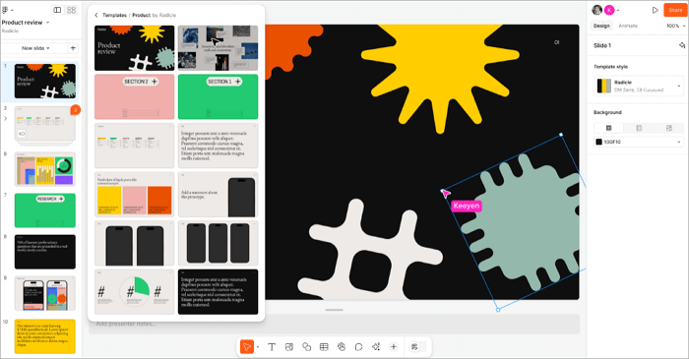Viewport: 689px width, 359px height.
Task: Click the icon next to Slide 1 heading
Action: [x=681, y=45]
